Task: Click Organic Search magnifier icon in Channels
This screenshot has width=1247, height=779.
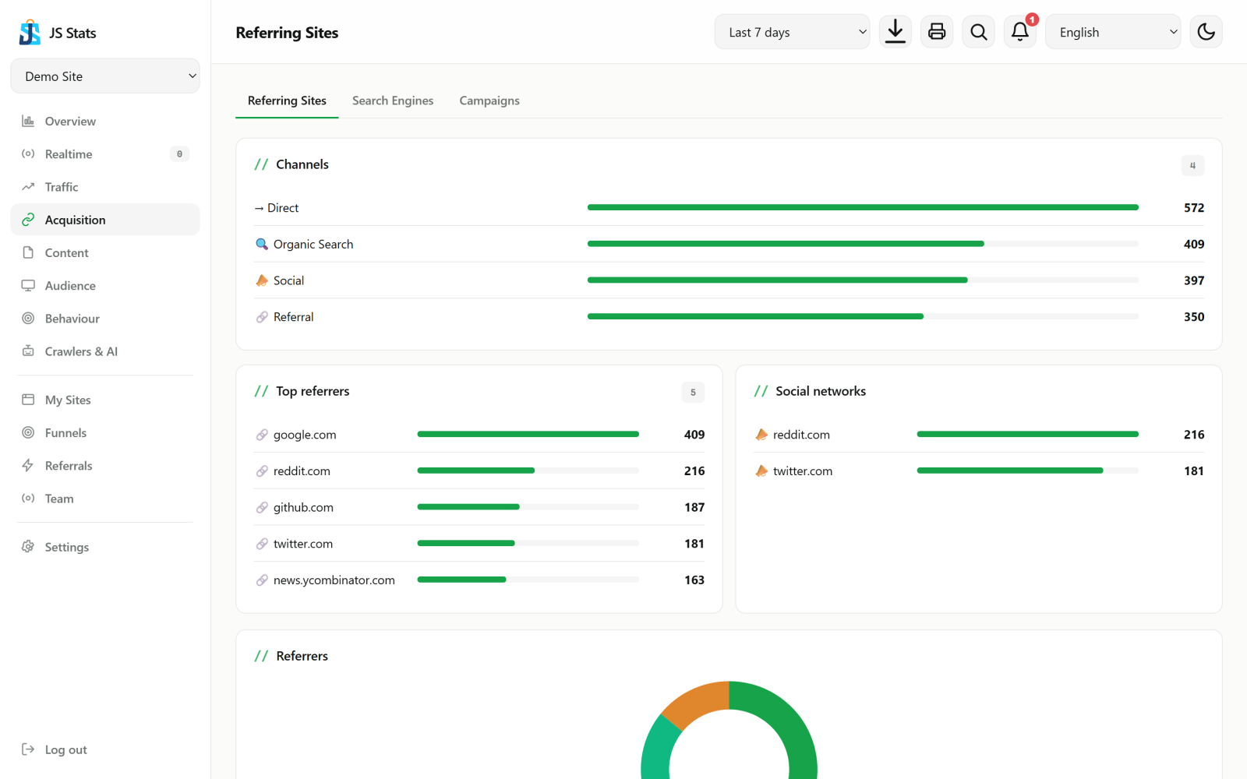Action: (262, 244)
